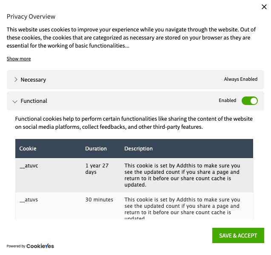This screenshot has height=255, width=271.
Task: Click the 1 year 27 days duration cell
Action: 97,169
